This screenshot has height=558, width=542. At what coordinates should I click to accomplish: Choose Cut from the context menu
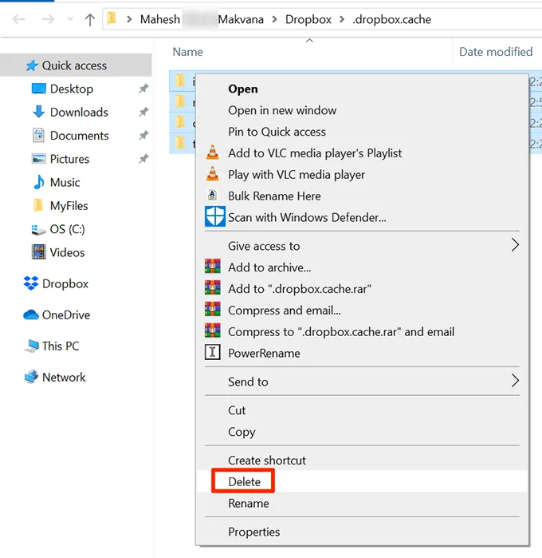[x=362, y=410]
